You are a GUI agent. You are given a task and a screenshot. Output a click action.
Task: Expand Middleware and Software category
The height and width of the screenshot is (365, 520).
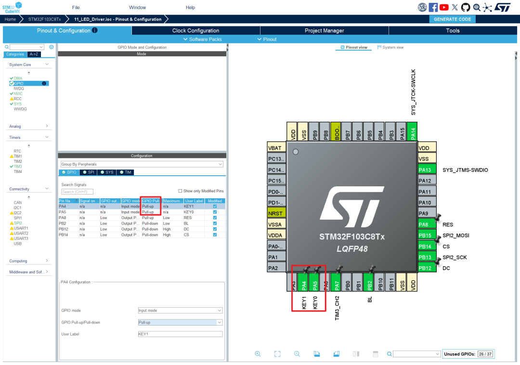(47, 272)
